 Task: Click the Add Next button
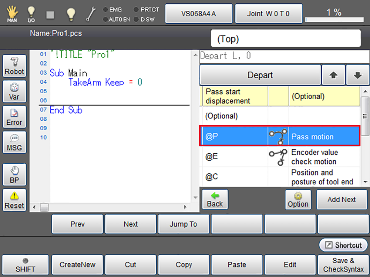[342, 200]
